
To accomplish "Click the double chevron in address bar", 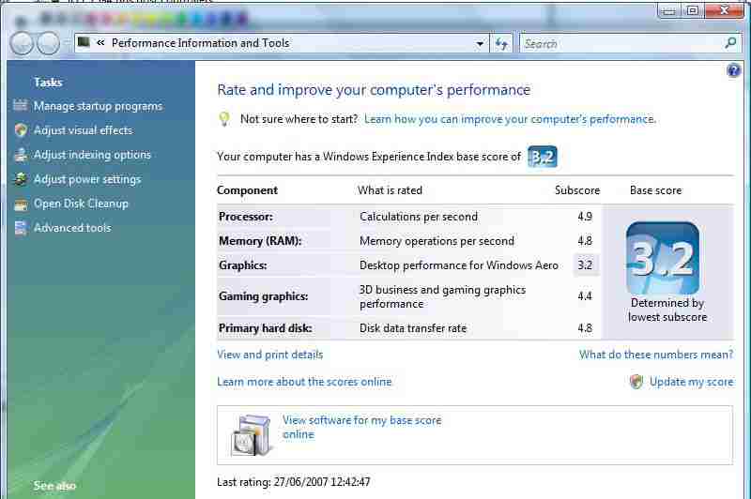I will coord(100,42).
